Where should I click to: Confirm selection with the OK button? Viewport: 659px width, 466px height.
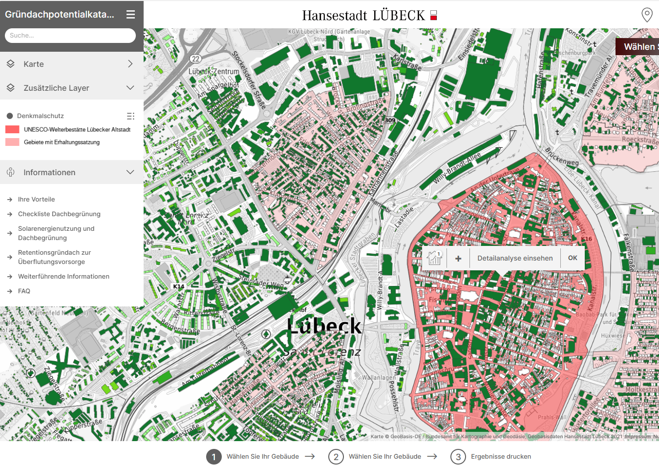click(573, 258)
